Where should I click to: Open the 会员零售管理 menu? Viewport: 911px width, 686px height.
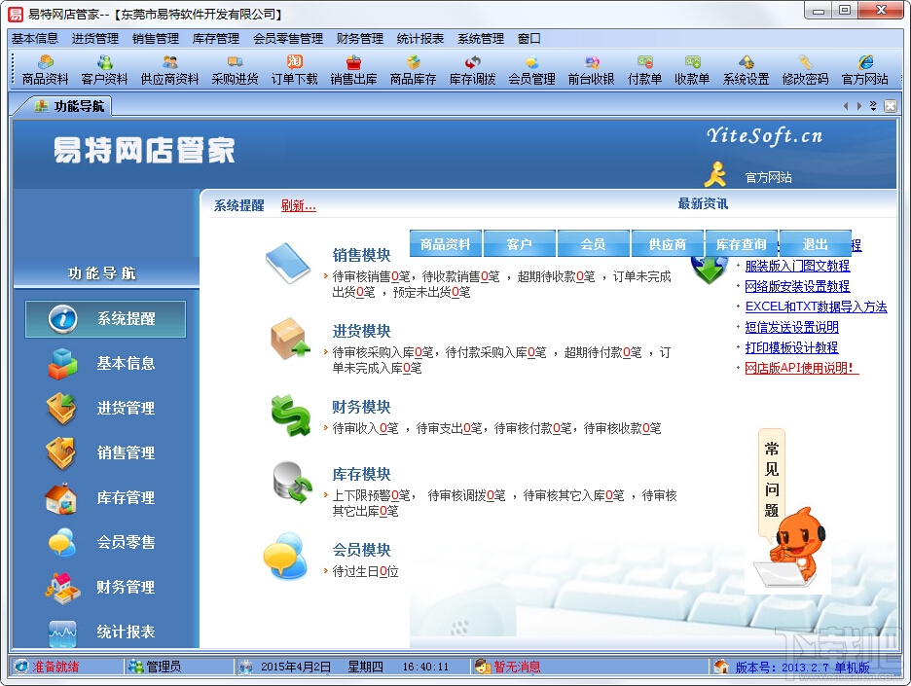coord(288,38)
